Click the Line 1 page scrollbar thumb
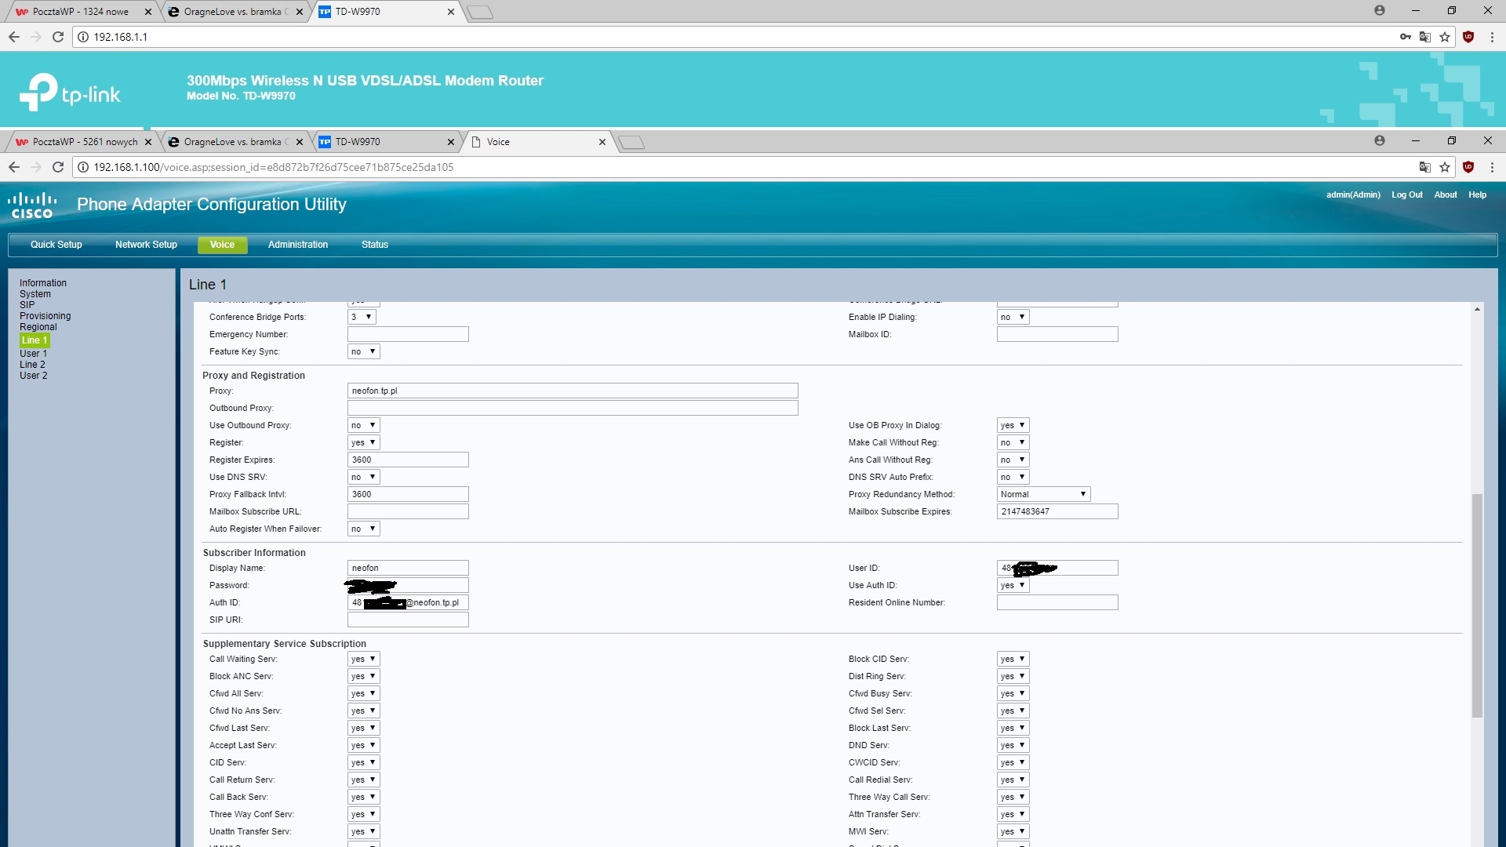The height and width of the screenshot is (847, 1506). 1477,605
